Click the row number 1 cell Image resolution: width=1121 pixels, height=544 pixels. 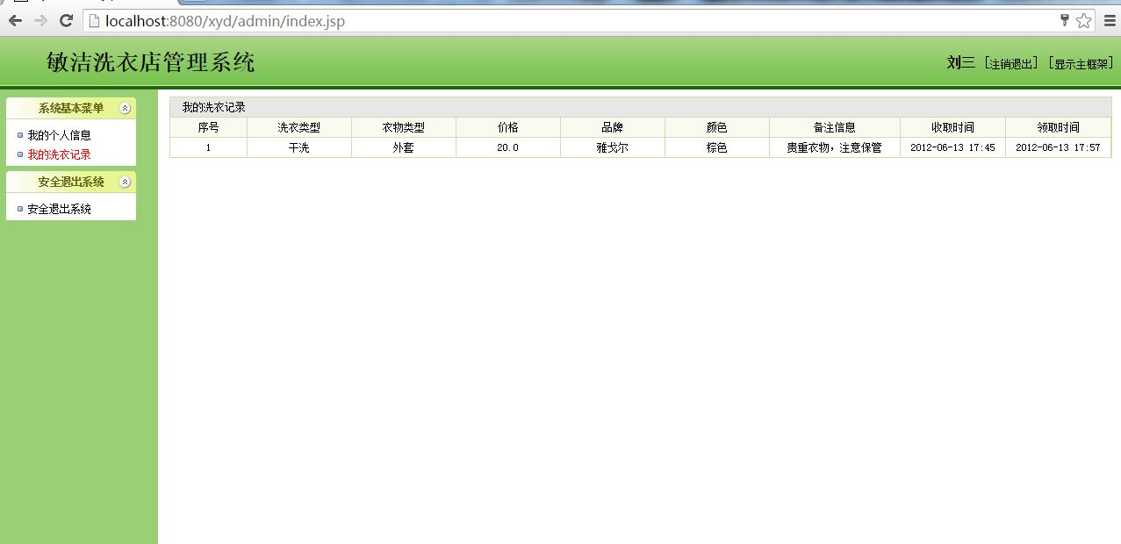click(x=209, y=148)
